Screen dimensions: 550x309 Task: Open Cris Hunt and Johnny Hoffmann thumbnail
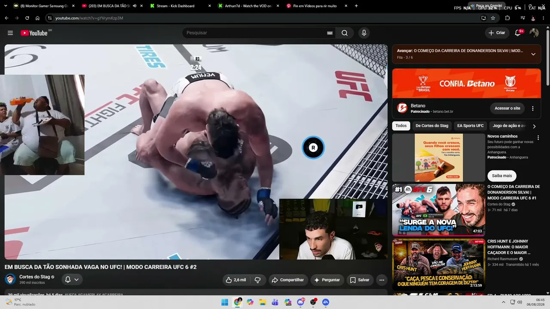(x=439, y=265)
